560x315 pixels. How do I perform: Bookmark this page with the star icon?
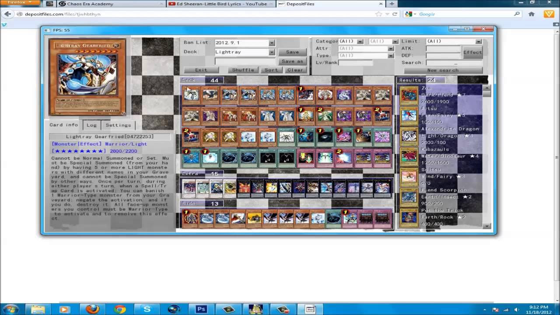pyautogui.click(x=379, y=14)
